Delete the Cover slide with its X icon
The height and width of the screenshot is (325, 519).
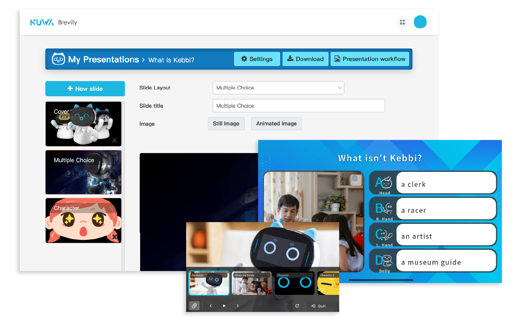coord(115,140)
